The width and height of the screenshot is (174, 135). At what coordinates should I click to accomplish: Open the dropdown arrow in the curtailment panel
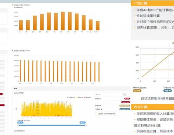pyautogui.click(x=124, y=95)
